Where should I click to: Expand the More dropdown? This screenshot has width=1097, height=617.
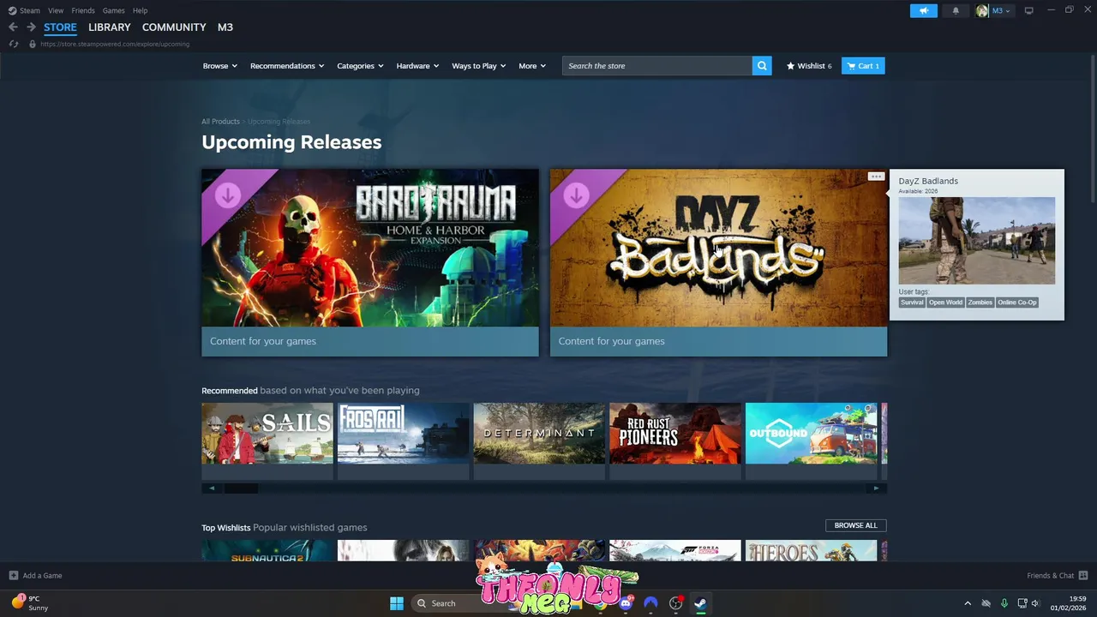click(532, 66)
